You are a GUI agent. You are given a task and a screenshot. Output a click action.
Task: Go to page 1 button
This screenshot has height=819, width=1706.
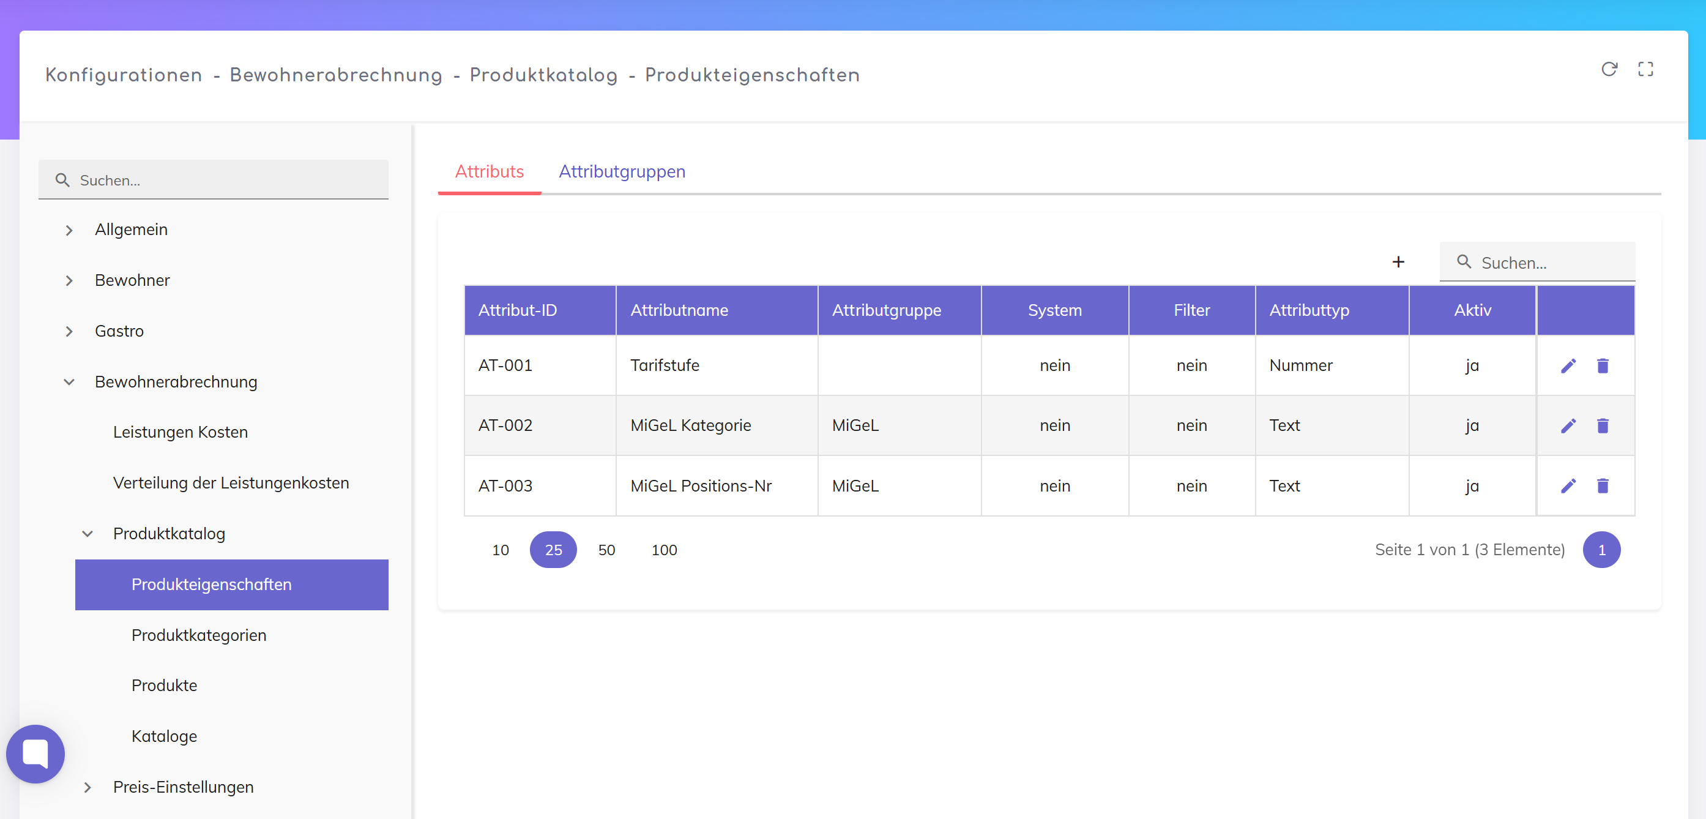[x=1601, y=550]
